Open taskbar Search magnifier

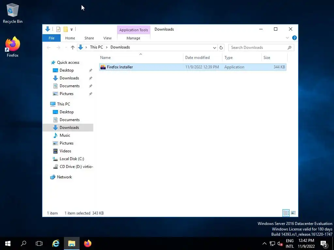[23, 243]
